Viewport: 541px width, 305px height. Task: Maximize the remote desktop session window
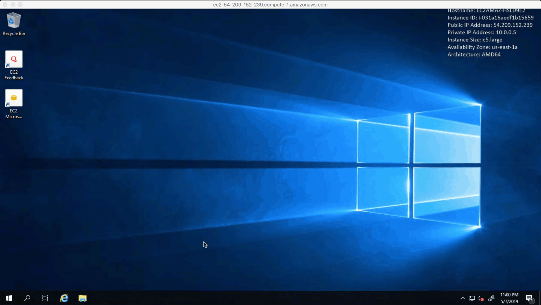20,5
